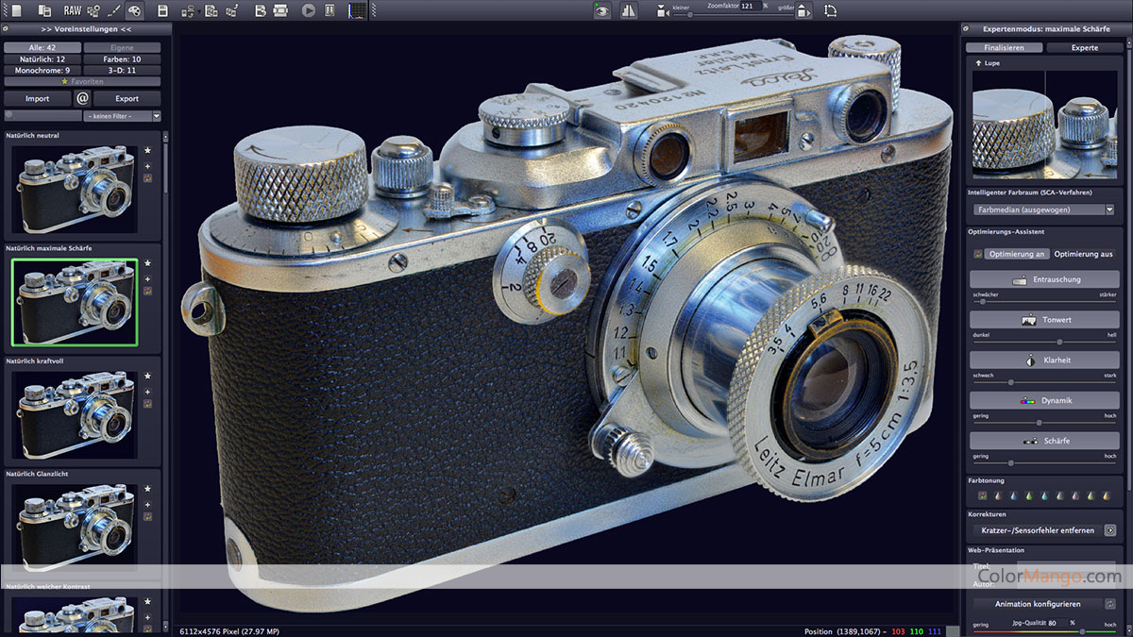
Task: Enable Optimierung an
Action: (1017, 254)
